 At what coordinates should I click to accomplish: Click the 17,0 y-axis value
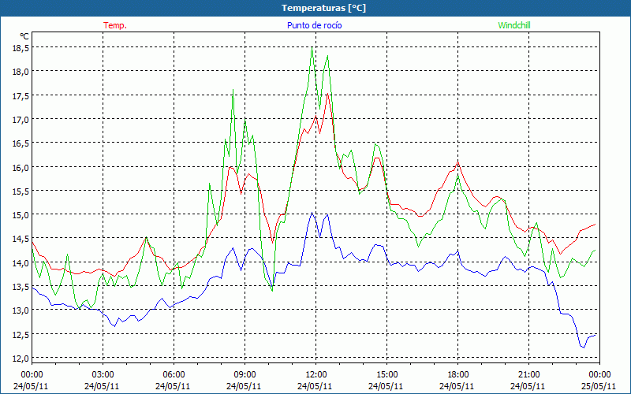(x=21, y=119)
